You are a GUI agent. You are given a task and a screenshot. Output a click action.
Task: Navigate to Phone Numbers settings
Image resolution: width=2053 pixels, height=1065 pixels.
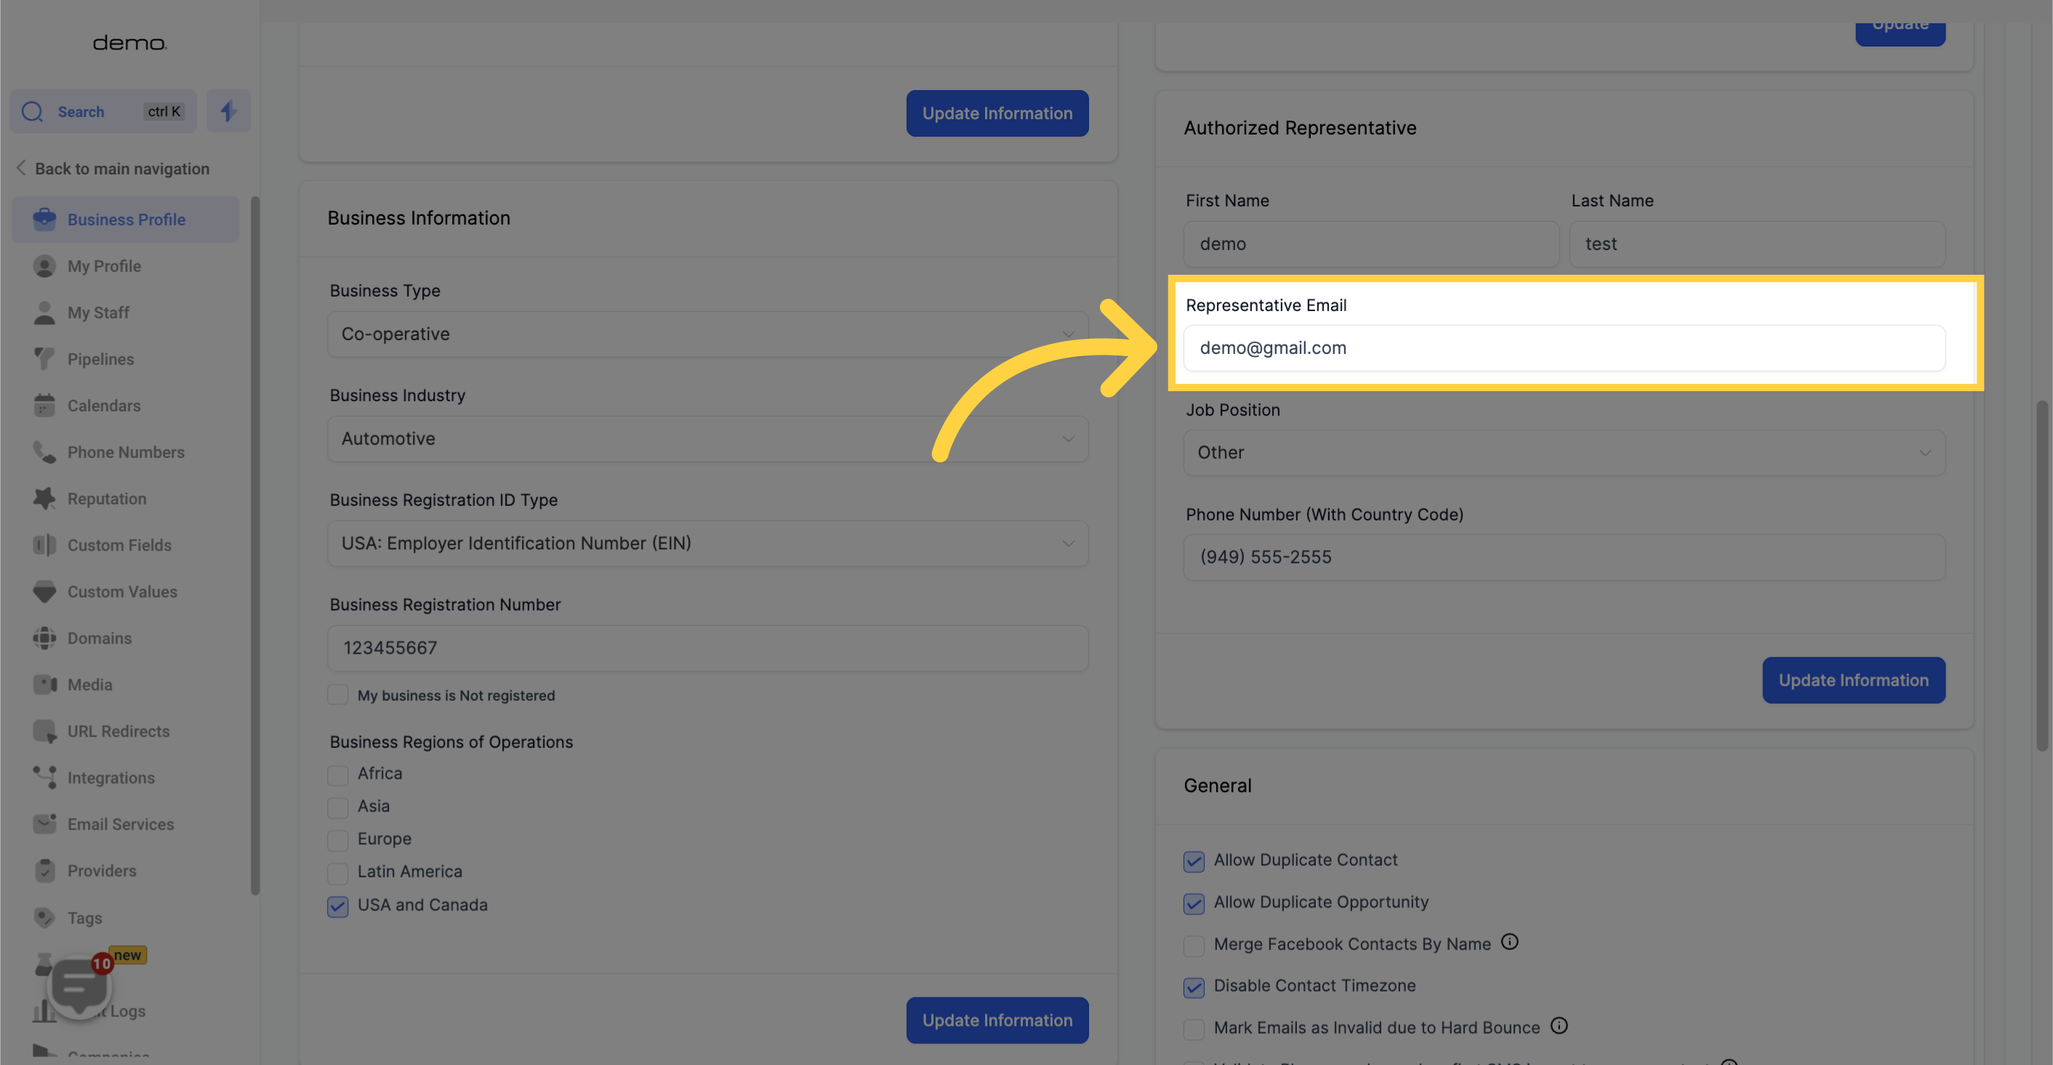point(126,452)
